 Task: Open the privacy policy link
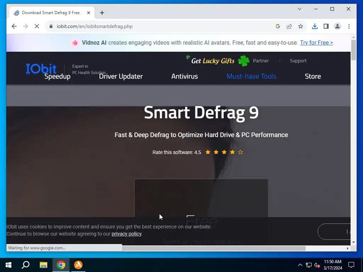pyautogui.click(x=127, y=234)
